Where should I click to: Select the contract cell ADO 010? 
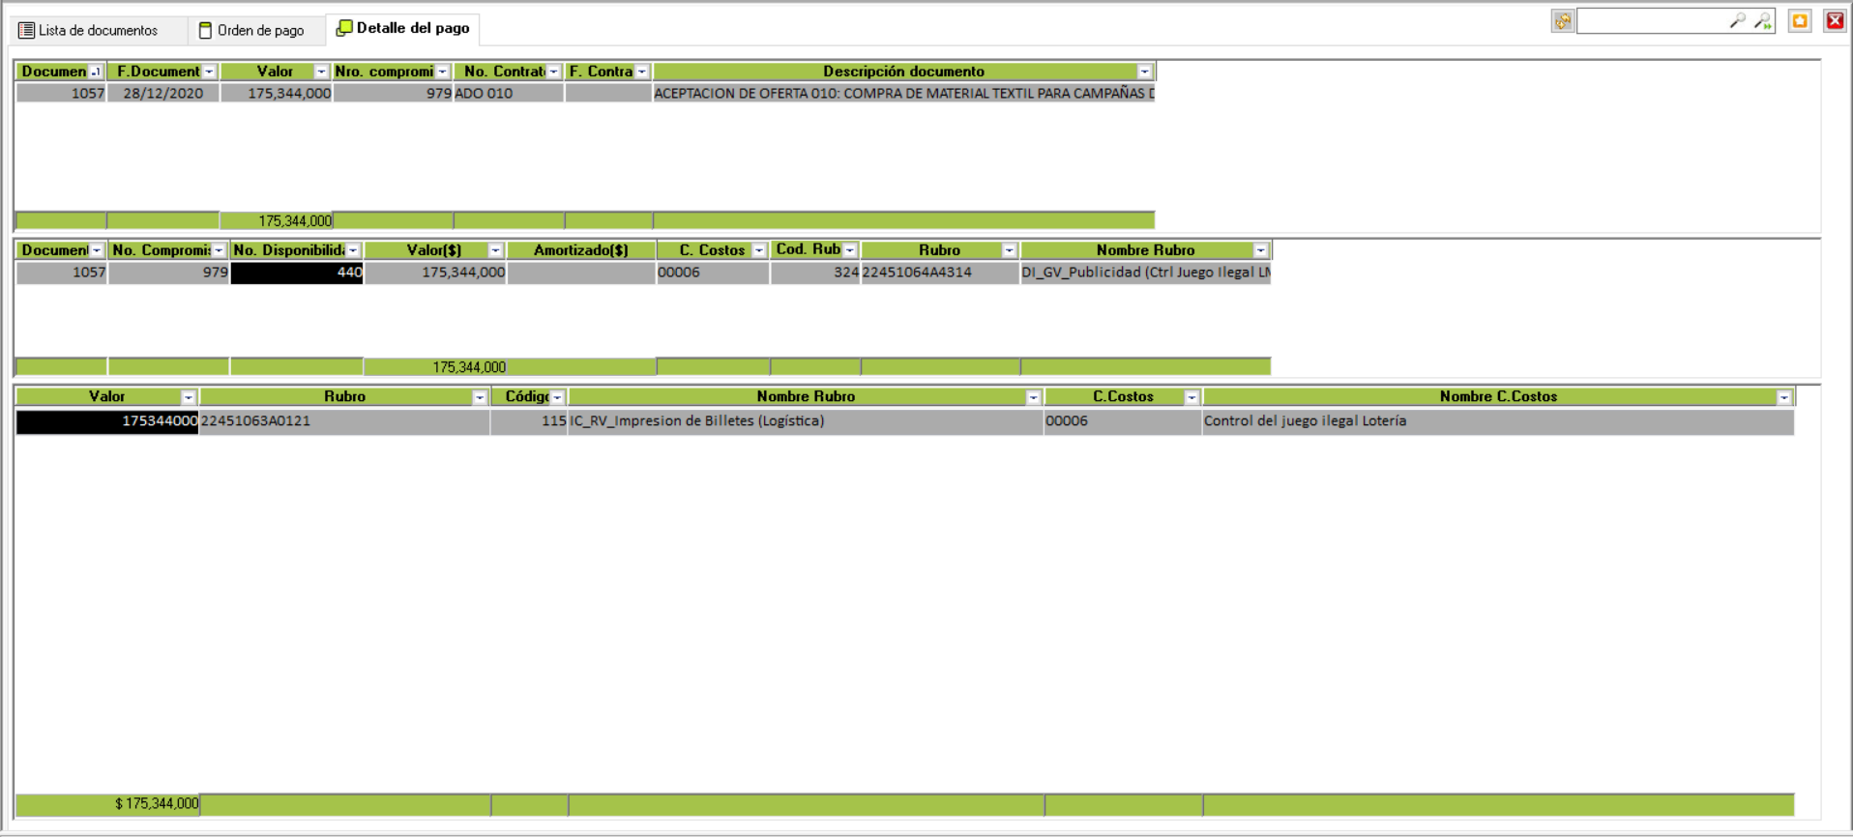click(509, 94)
